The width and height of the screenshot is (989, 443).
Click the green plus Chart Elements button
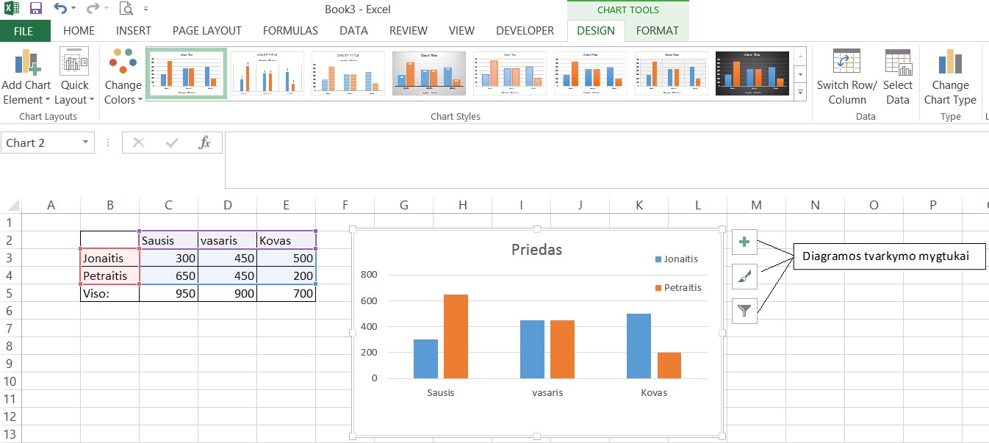click(744, 242)
